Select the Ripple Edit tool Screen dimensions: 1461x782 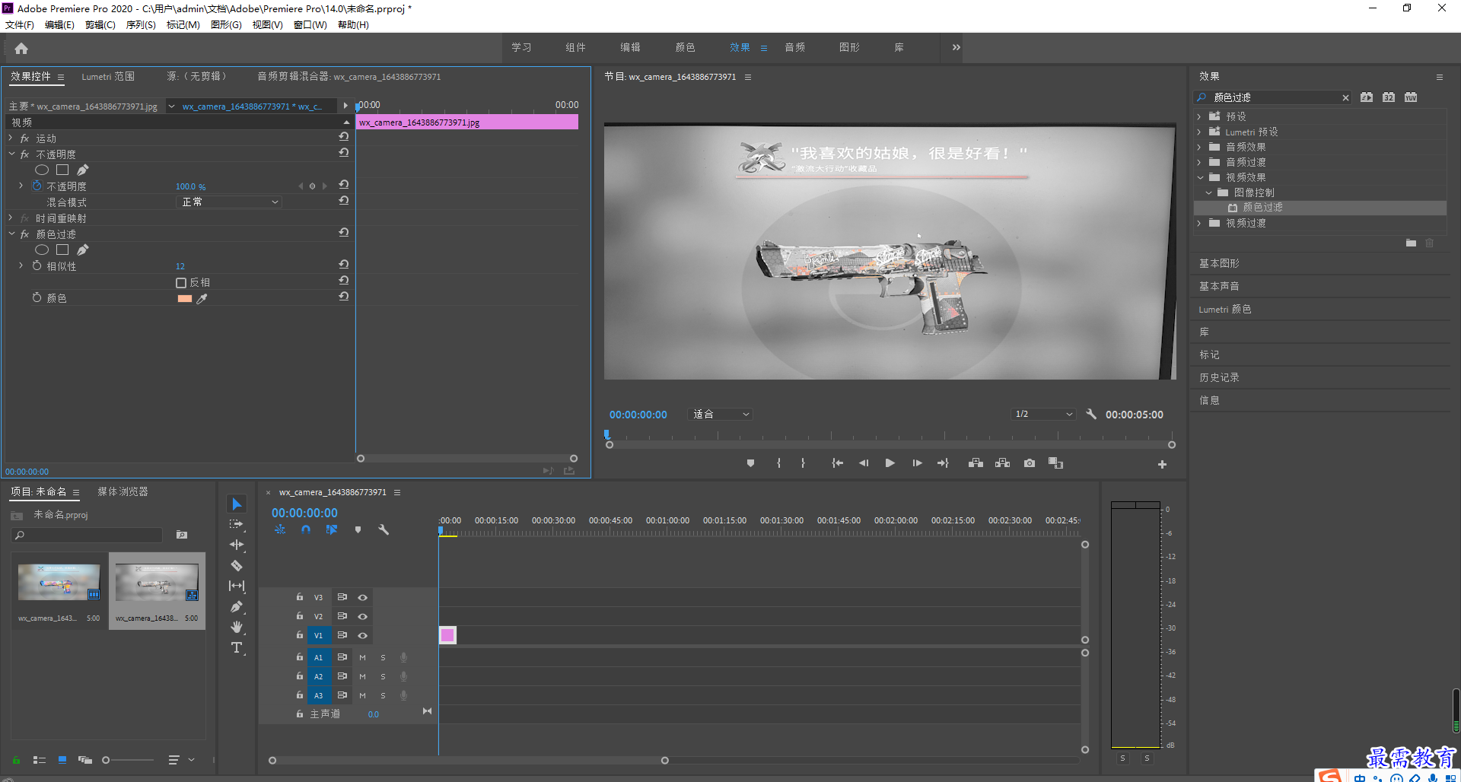pos(237,545)
